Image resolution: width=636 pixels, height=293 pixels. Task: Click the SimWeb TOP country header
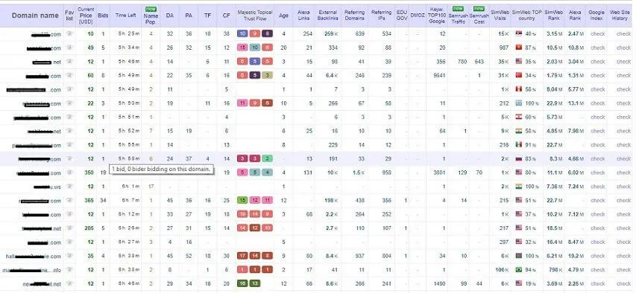click(x=526, y=16)
